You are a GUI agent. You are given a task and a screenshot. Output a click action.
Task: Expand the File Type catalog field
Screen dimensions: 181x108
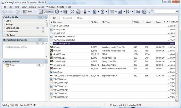click(4, 35)
